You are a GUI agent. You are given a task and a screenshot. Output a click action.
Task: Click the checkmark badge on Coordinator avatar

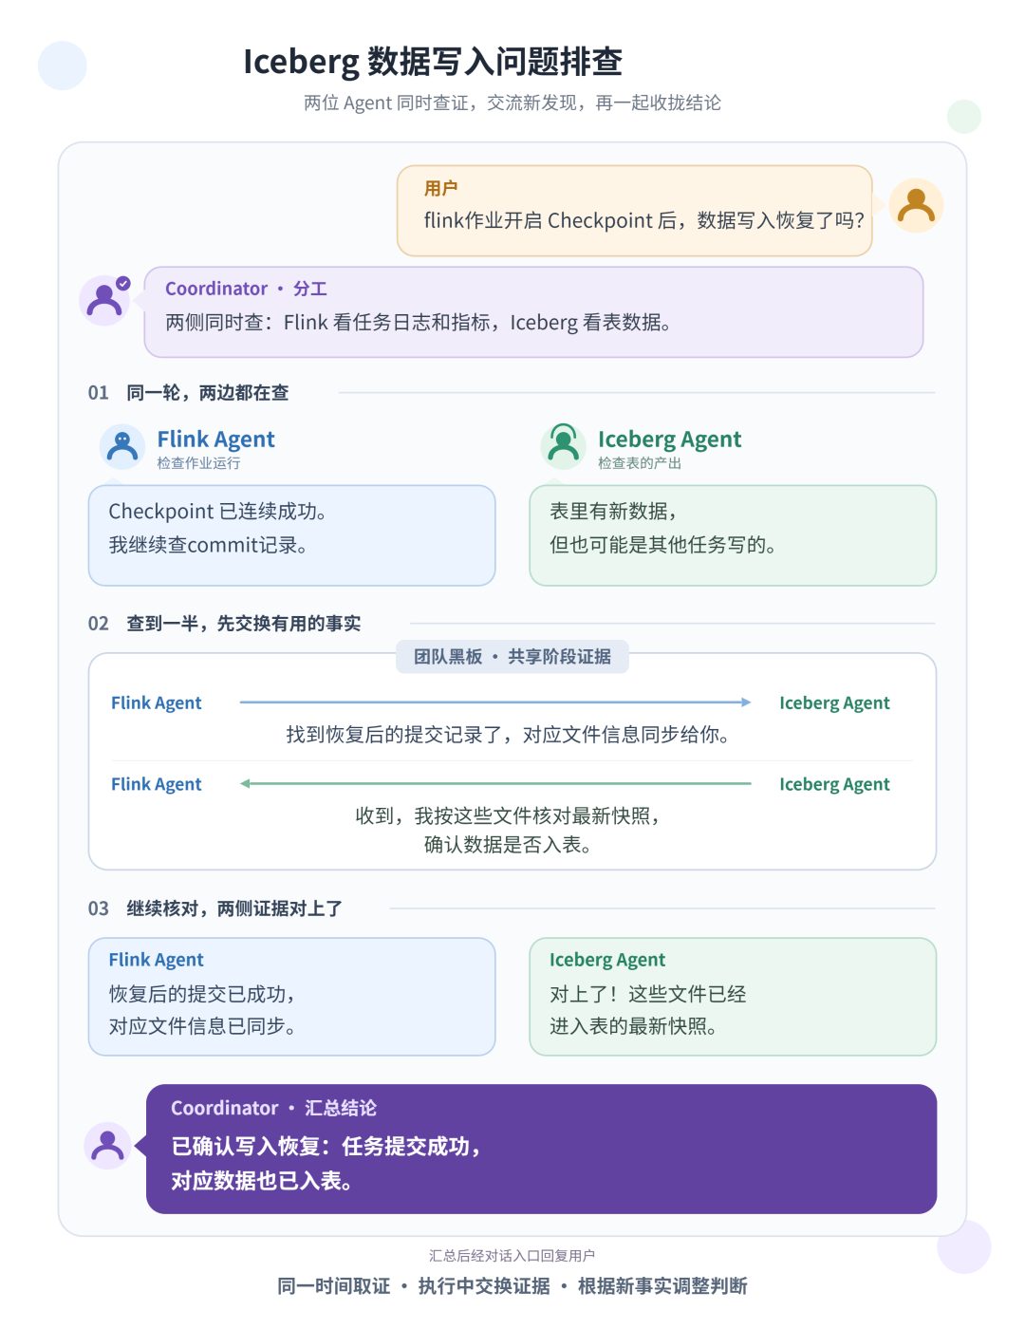pyautogui.click(x=123, y=283)
